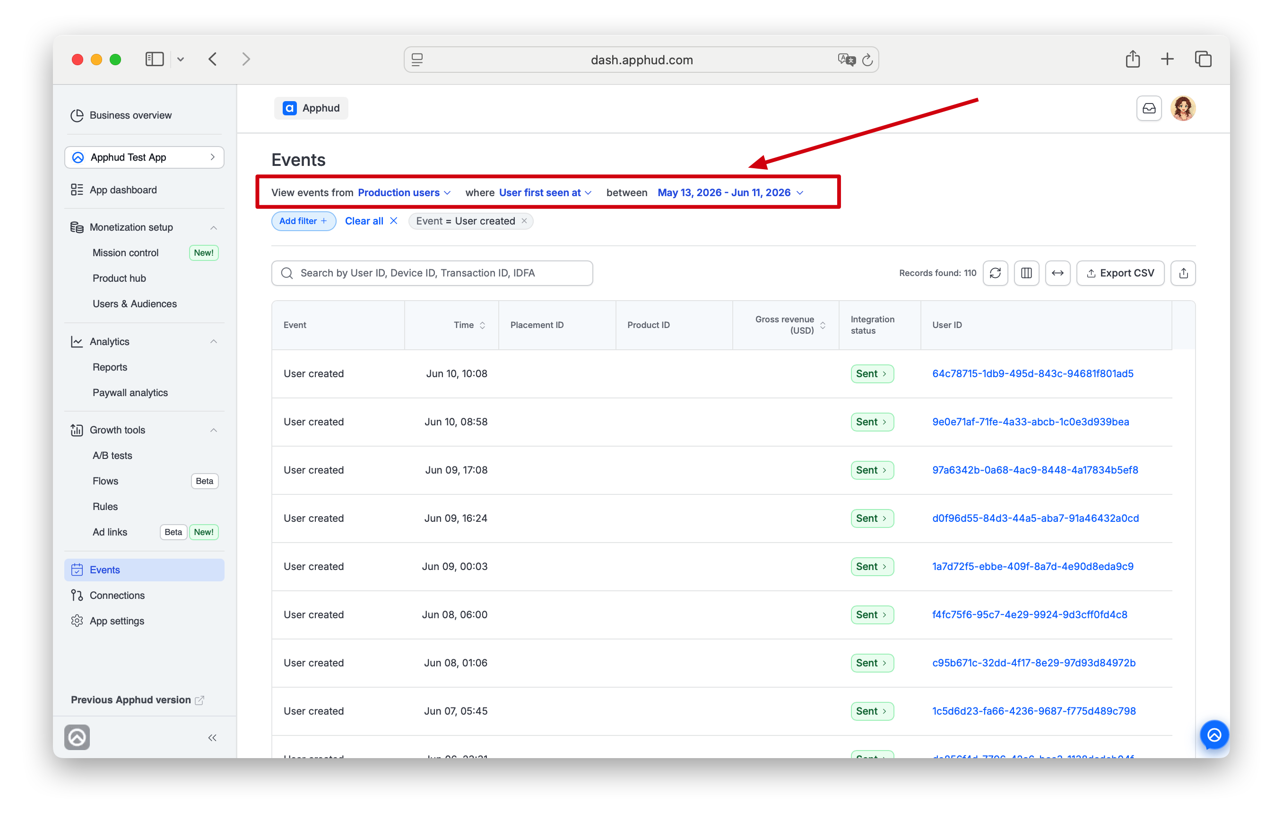Show Safari tab overview
The height and width of the screenshot is (829, 1283).
coord(1202,59)
